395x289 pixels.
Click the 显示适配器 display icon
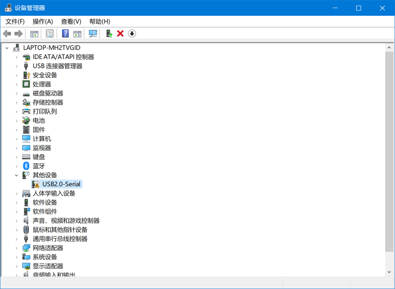tap(26, 266)
